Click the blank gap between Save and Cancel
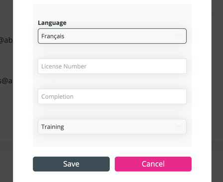Screen dimensions: 223x182 [x=112, y=164]
